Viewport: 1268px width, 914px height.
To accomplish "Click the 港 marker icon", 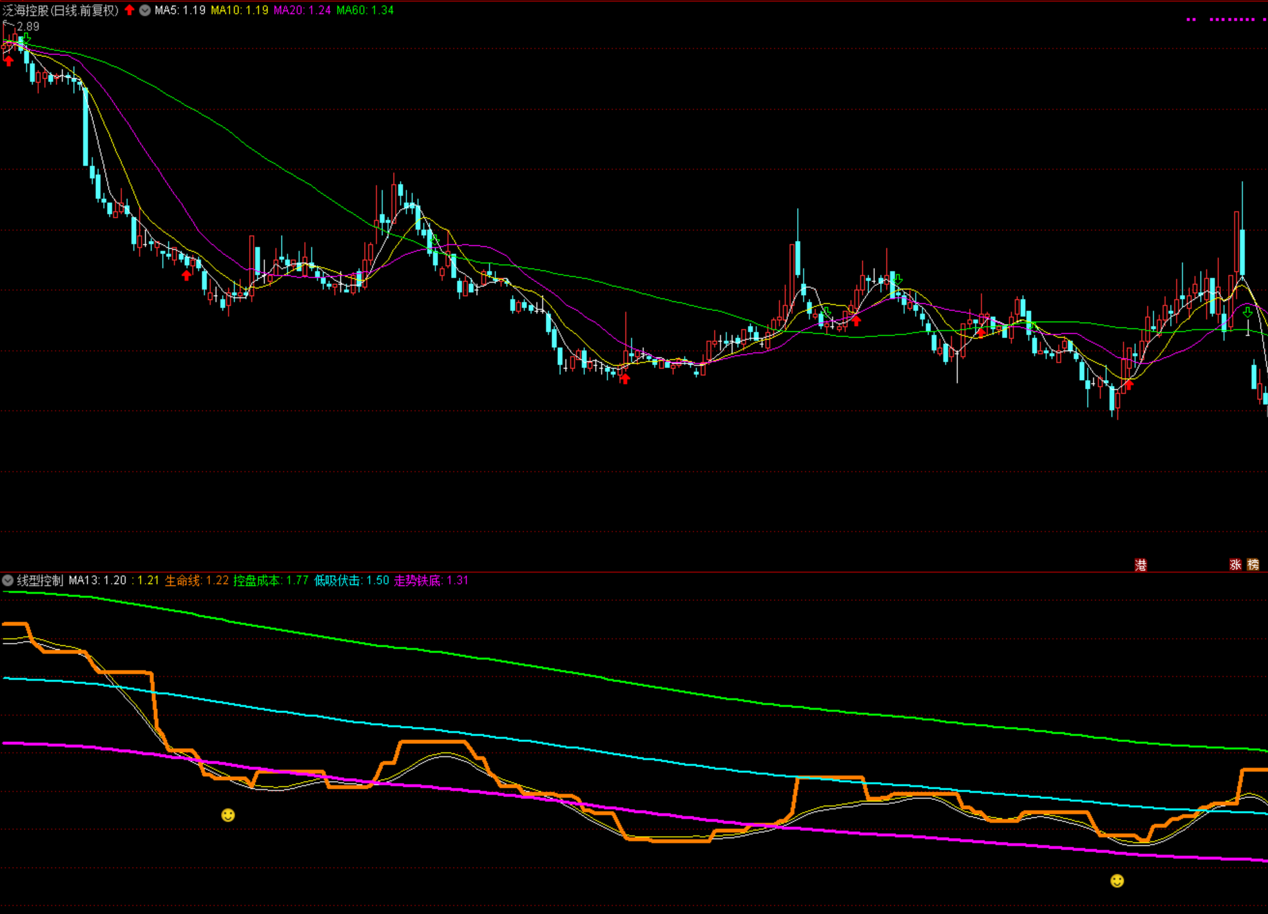I will pyautogui.click(x=1140, y=565).
